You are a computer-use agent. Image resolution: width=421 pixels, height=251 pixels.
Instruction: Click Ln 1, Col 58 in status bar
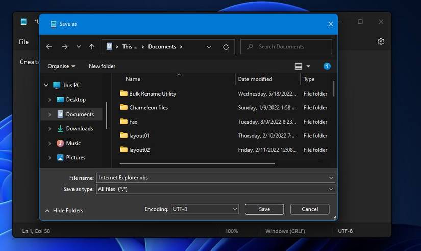click(x=36, y=231)
